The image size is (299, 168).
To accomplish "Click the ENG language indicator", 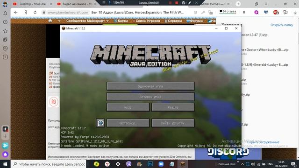I will (270, 164).
